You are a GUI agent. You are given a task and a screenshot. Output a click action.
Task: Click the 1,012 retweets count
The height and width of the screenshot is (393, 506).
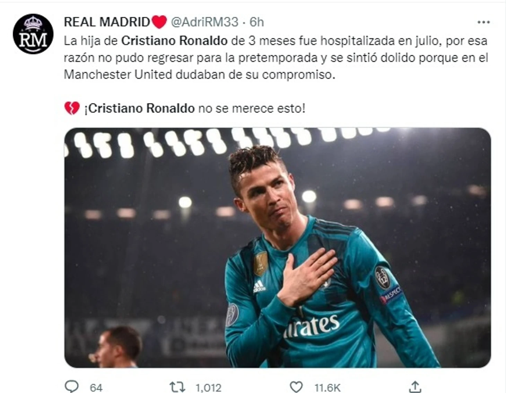pos(208,387)
